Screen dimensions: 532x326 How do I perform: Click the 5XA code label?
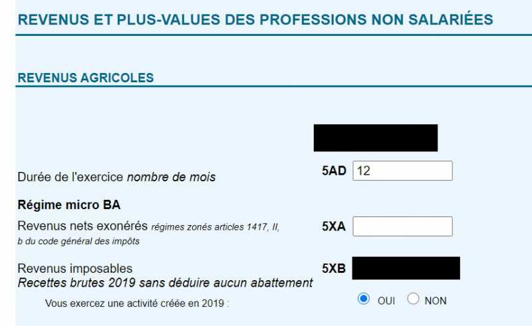[334, 226]
